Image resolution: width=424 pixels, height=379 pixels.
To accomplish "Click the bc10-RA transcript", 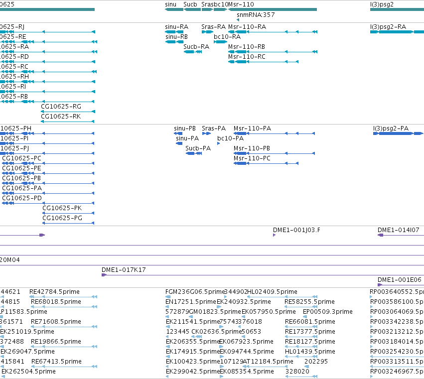I will click(220, 42).
